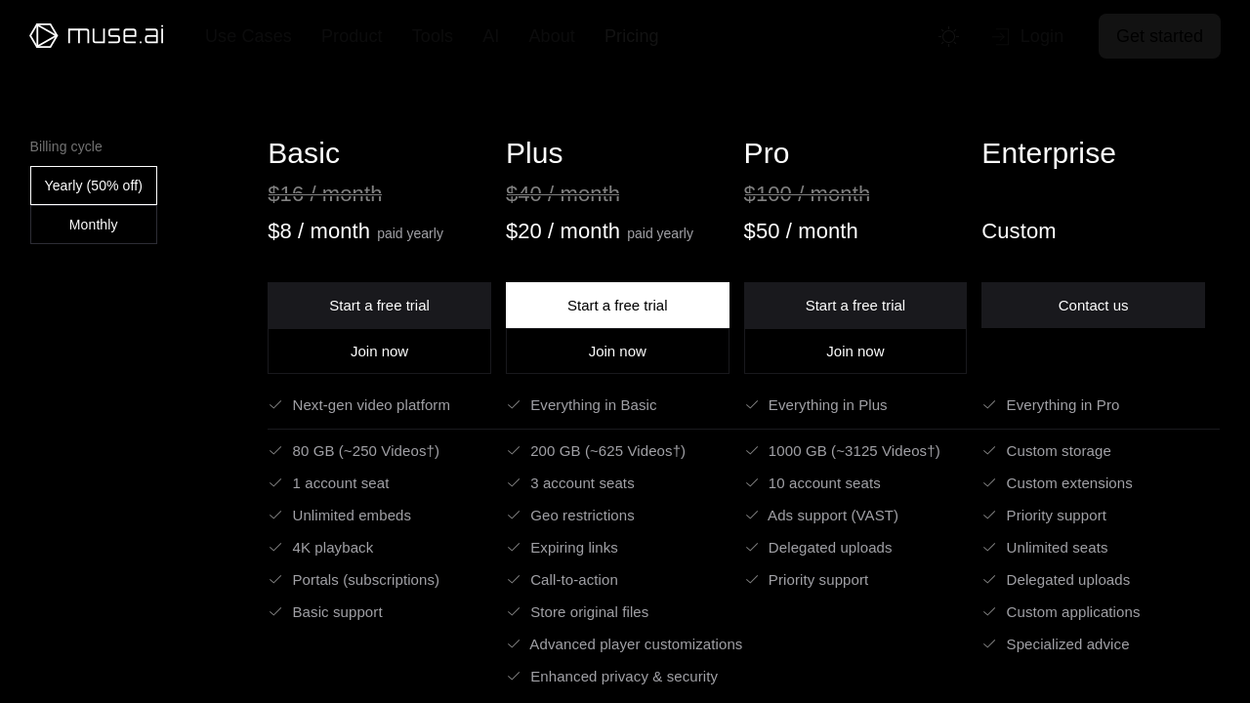Start a free trial for Plus

[x=617, y=306]
